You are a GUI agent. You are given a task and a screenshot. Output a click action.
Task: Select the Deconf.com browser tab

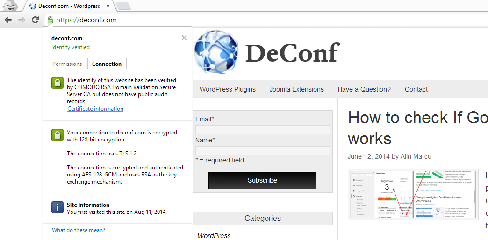point(70,6)
